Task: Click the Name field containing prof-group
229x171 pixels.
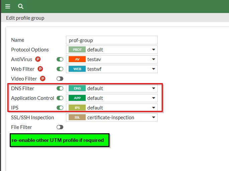Action: (112, 40)
